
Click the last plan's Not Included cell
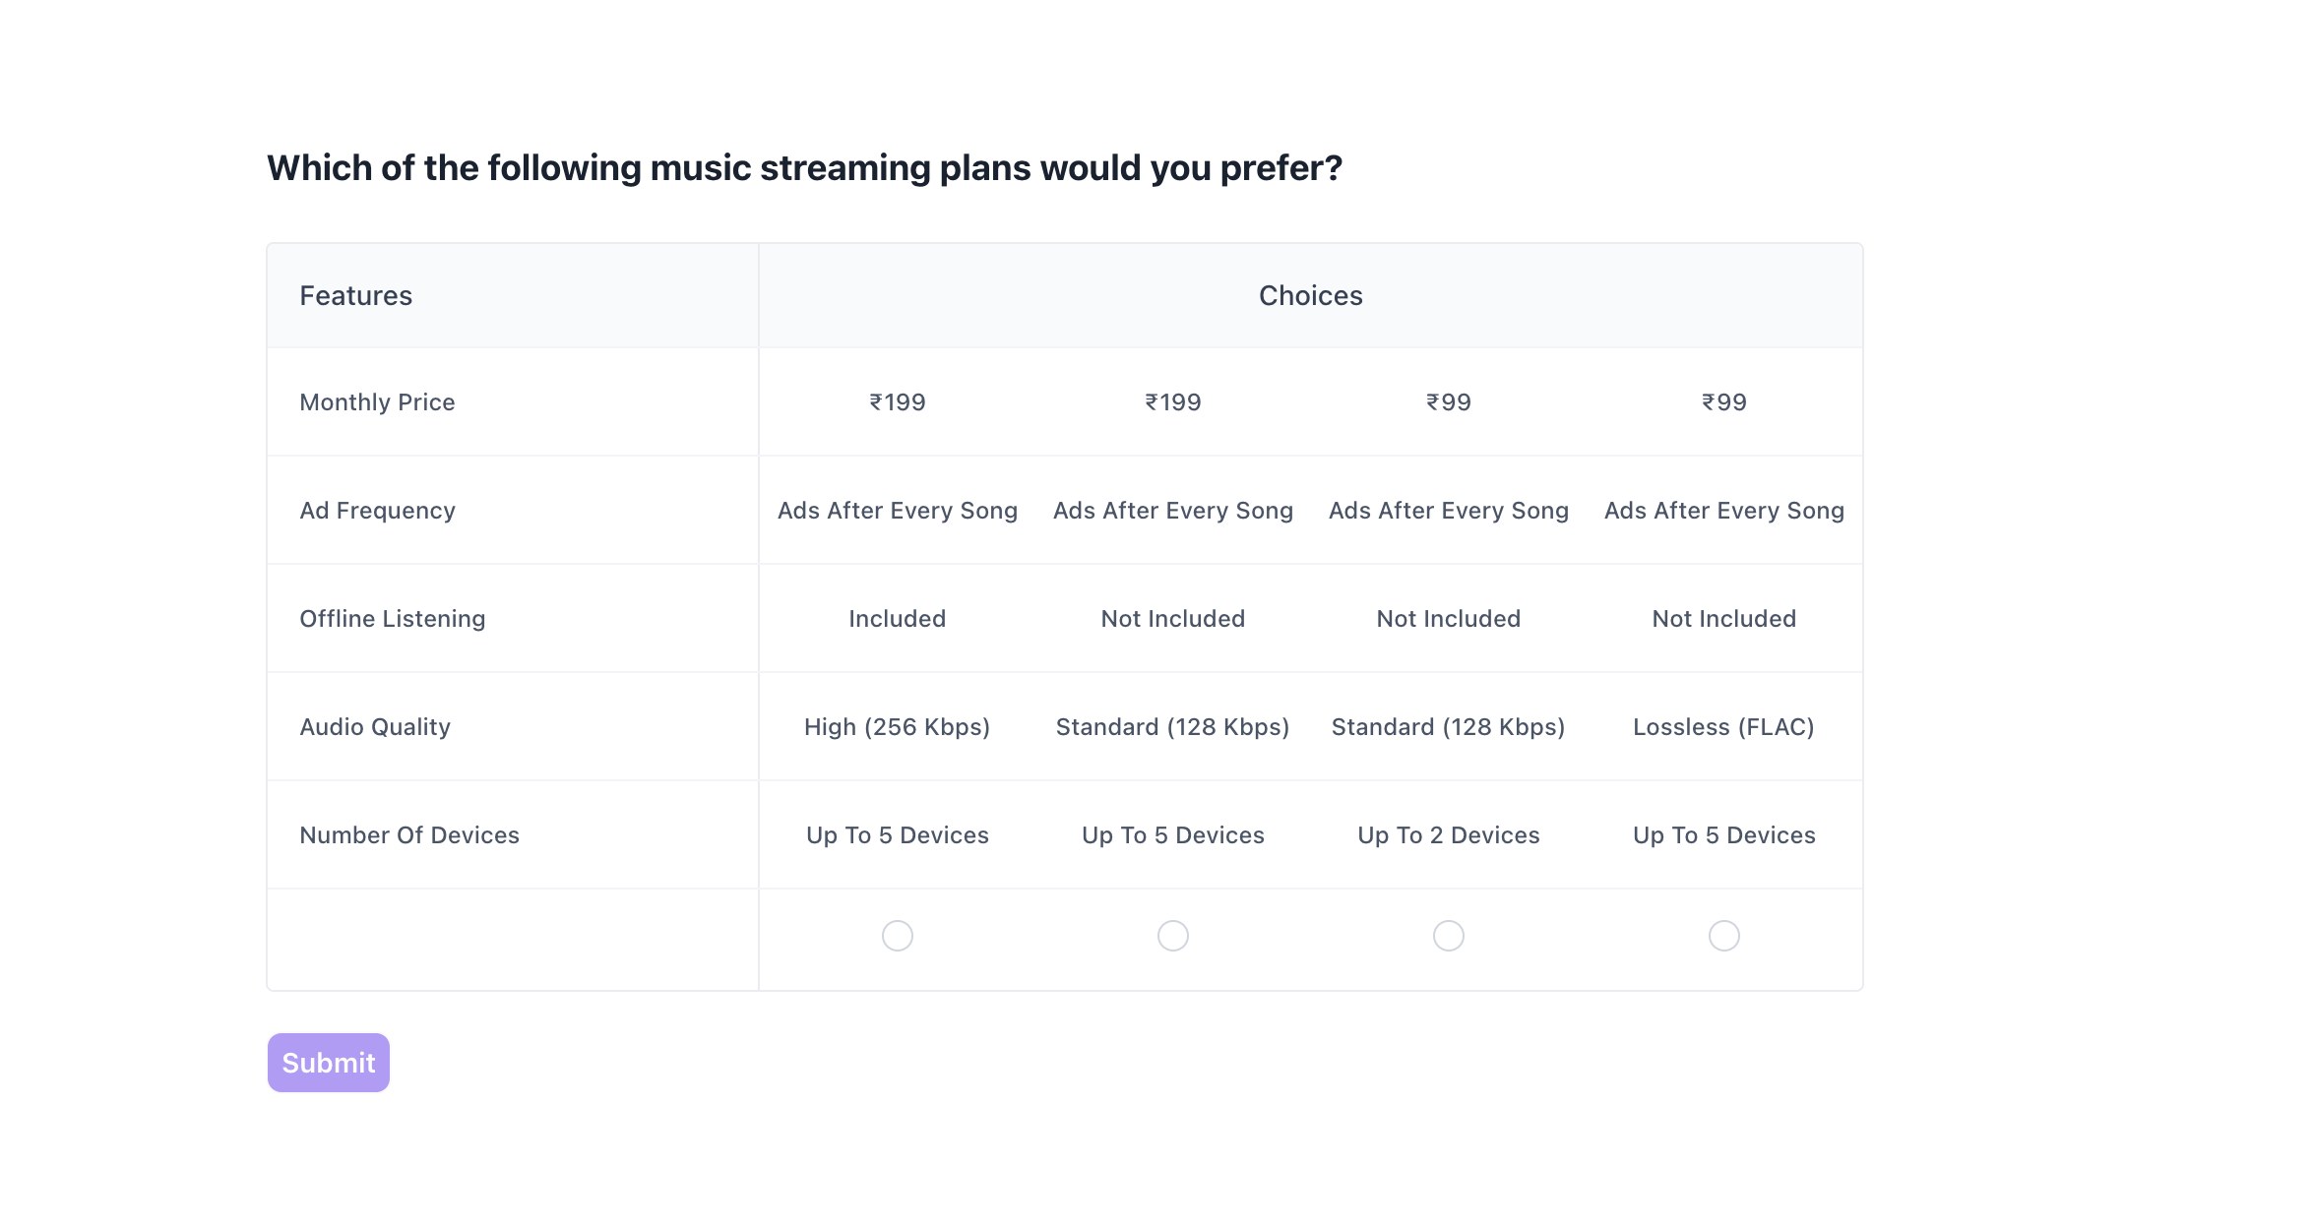tap(1723, 619)
